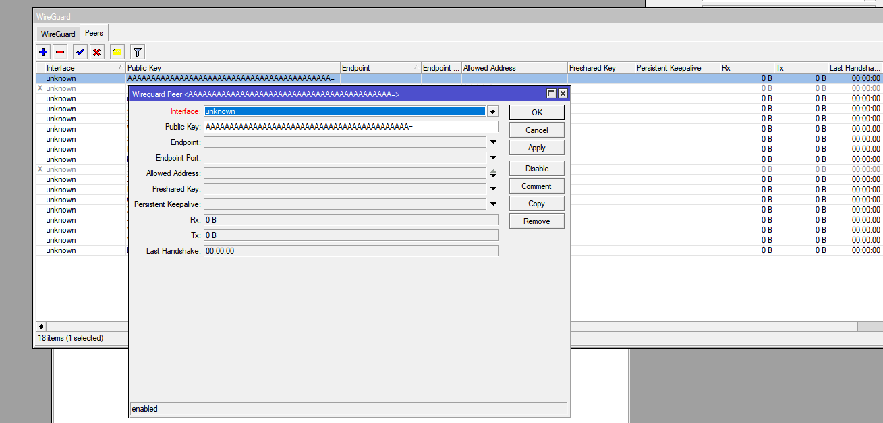
Task: Add comment using yellow note toolbar icon
Action: click(117, 52)
